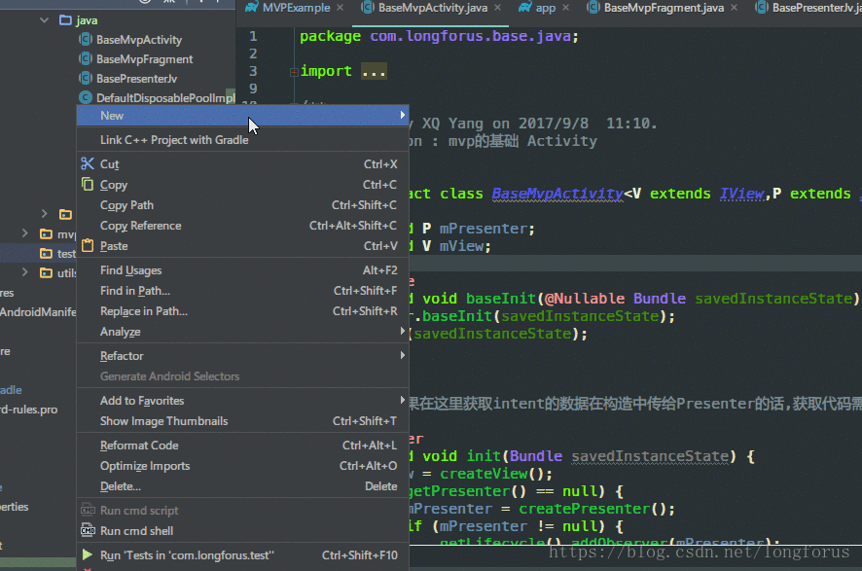Click the java folder icon
The image size is (862, 571).
[65, 20]
